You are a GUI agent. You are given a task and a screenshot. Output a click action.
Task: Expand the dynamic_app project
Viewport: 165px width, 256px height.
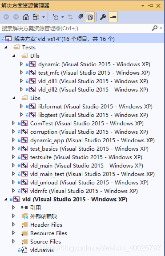(13, 140)
